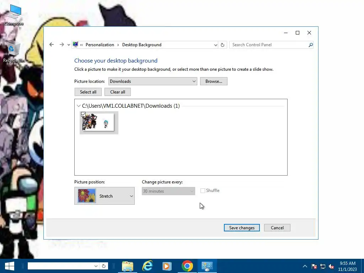This screenshot has width=364, height=273.
Task: Click the Control Panel taskbar icon
Action: (207, 266)
